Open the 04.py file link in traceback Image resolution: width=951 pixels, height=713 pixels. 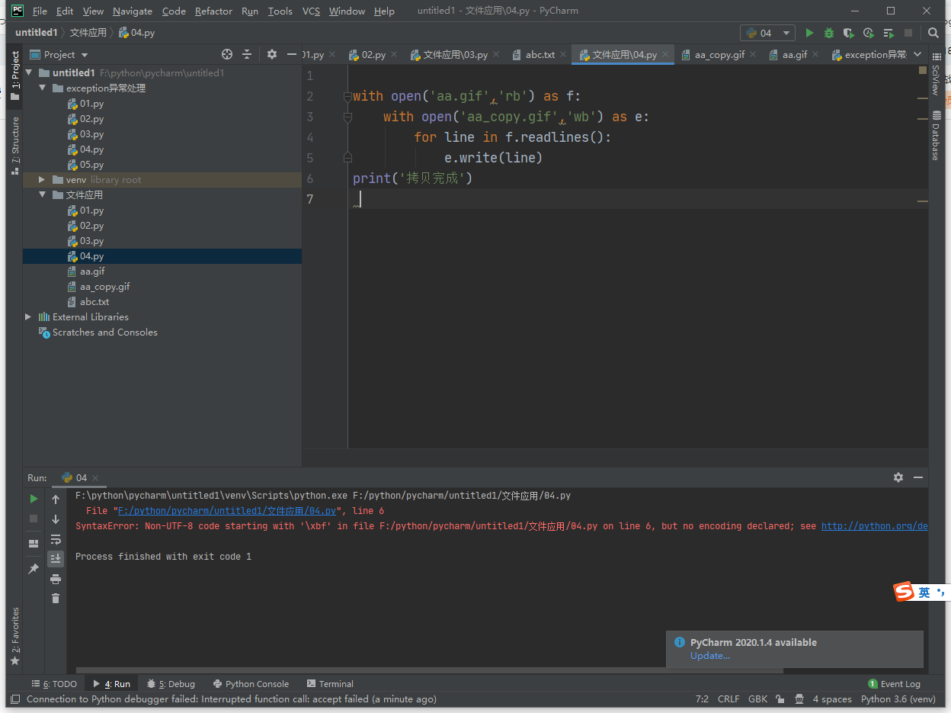pos(227,511)
